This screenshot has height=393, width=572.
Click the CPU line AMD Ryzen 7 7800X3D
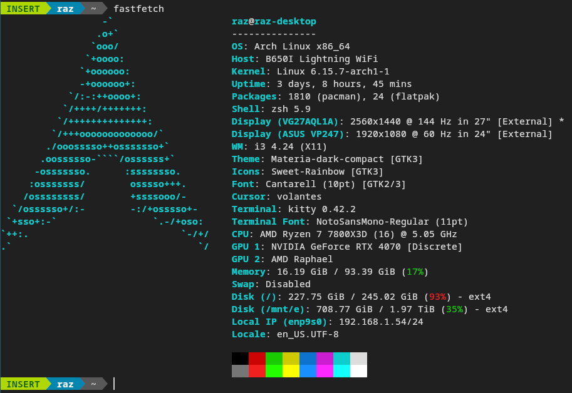pyautogui.click(x=345, y=234)
